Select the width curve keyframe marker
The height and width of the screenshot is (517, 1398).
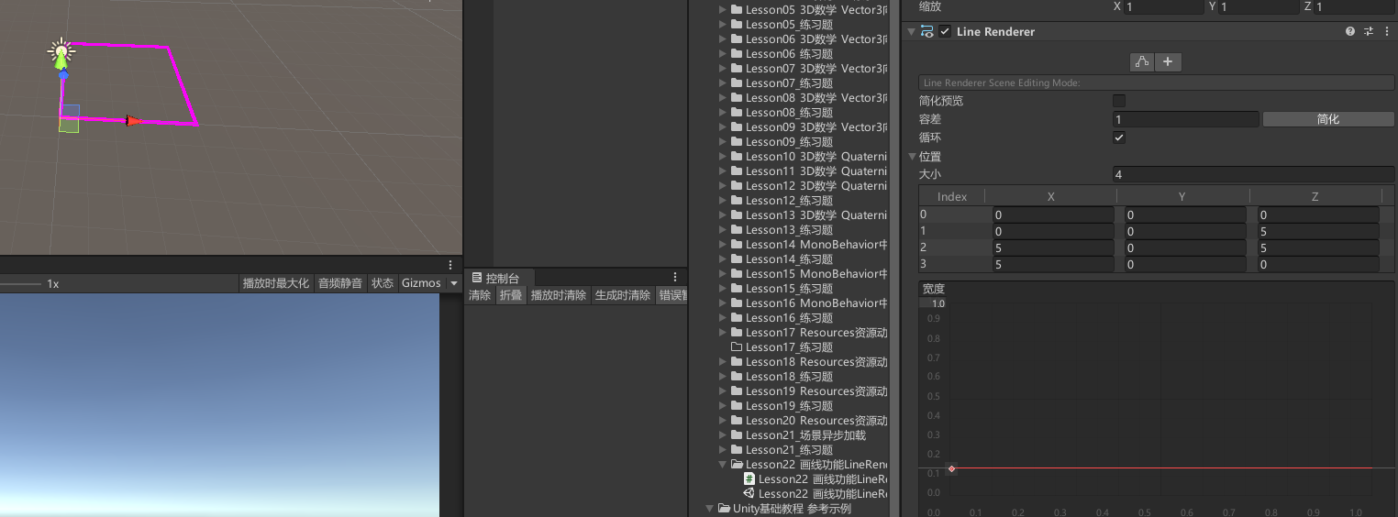click(951, 468)
